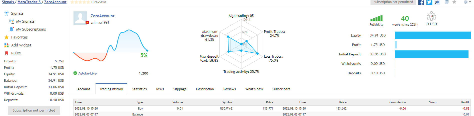
Task: Share signal on Twitter
Action: coord(429,2)
